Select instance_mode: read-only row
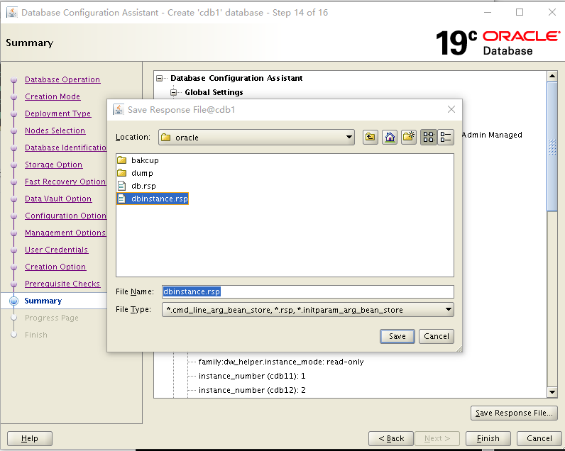This screenshot has height=451, width=565. (x=281, y=362)
